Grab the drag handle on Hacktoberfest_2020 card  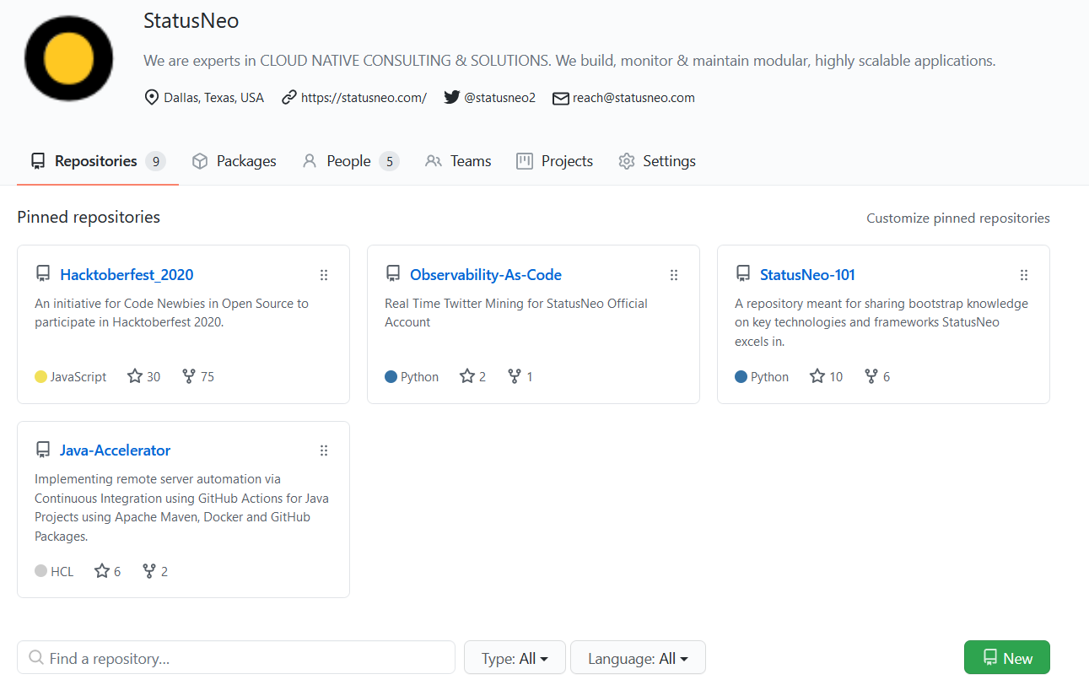tap(324, 275)
